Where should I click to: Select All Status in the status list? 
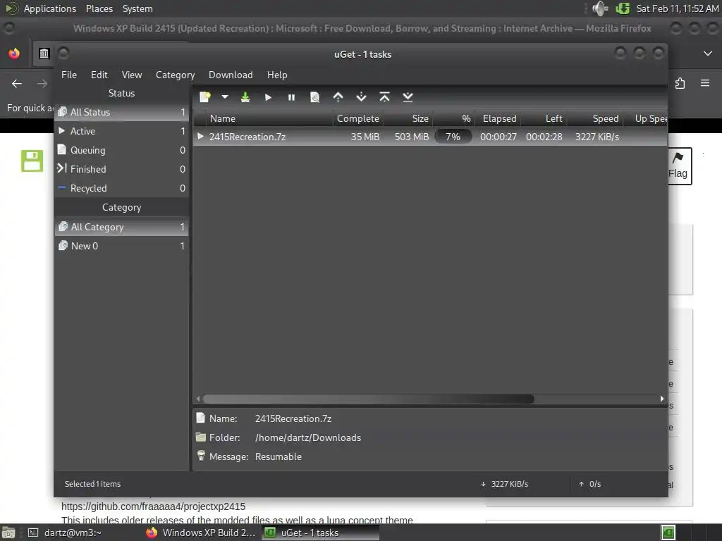[x=121, y=112]
